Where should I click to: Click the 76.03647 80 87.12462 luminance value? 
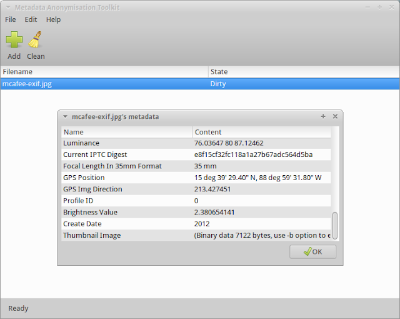(229, 143)
